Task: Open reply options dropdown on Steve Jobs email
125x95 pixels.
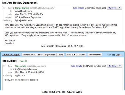Action: coord(120,66)
